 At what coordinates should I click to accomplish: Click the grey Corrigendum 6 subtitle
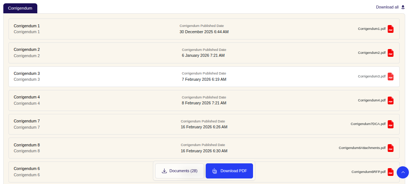tap(27, 175)
